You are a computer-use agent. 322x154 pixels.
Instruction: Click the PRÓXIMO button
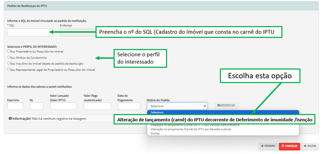tap(268, 146)
